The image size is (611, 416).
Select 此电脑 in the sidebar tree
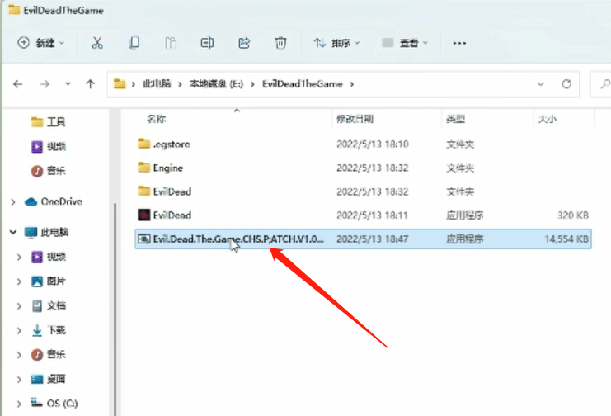[x=46, y=232]
